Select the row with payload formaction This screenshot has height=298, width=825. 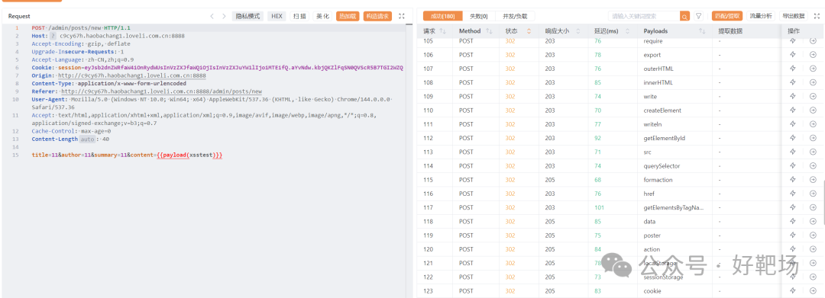click(x=620, y=180)
